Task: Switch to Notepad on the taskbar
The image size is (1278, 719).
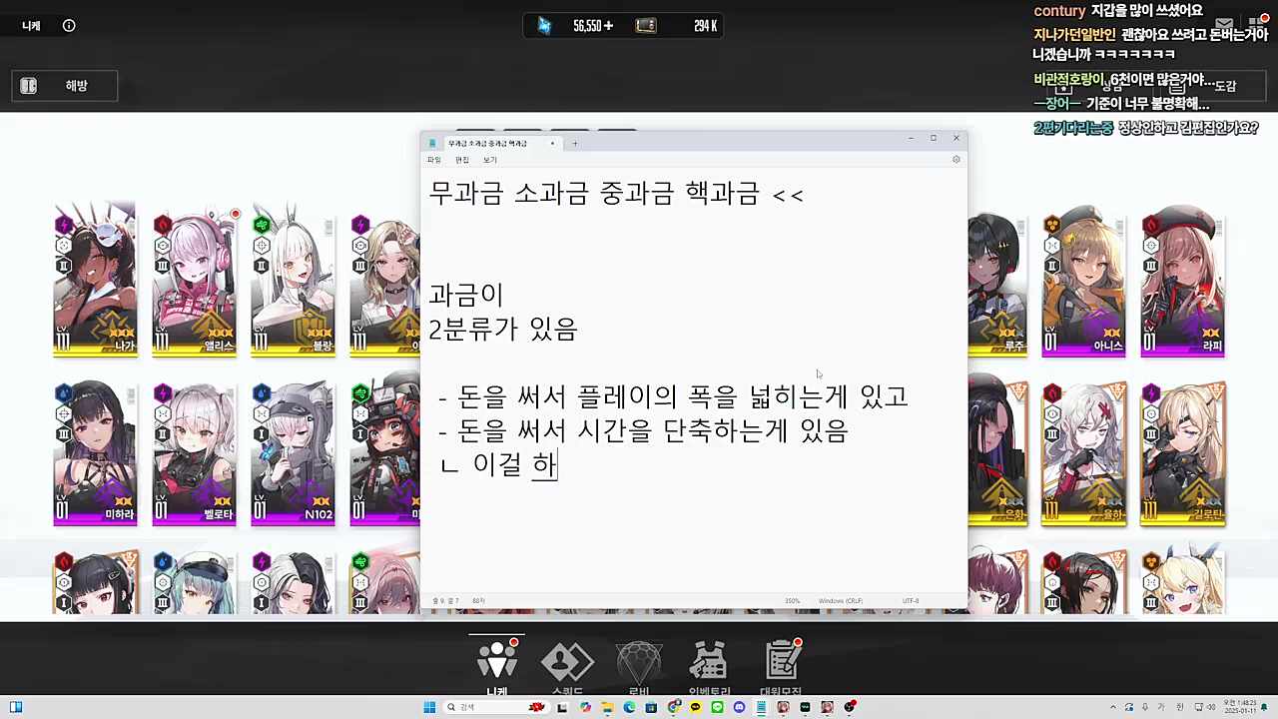Action: [x=761, y=707]
